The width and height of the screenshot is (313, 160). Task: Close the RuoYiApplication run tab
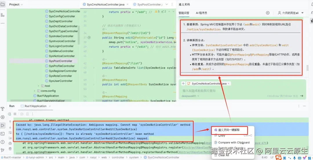point(50,106)
